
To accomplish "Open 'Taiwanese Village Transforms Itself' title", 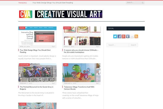I will coord(79,88).
